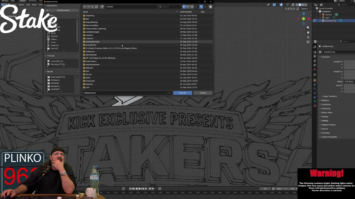Switch to vertical list display mode
This screenshot has width=355, height=199.
point(184,7)
